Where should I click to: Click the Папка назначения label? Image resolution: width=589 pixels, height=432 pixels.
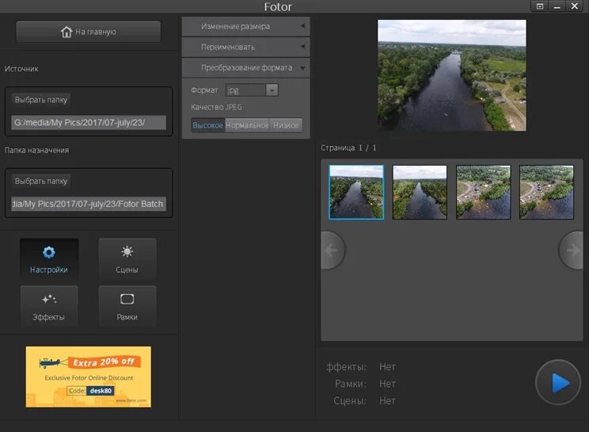pyautogui.click(x=36, y=150)
